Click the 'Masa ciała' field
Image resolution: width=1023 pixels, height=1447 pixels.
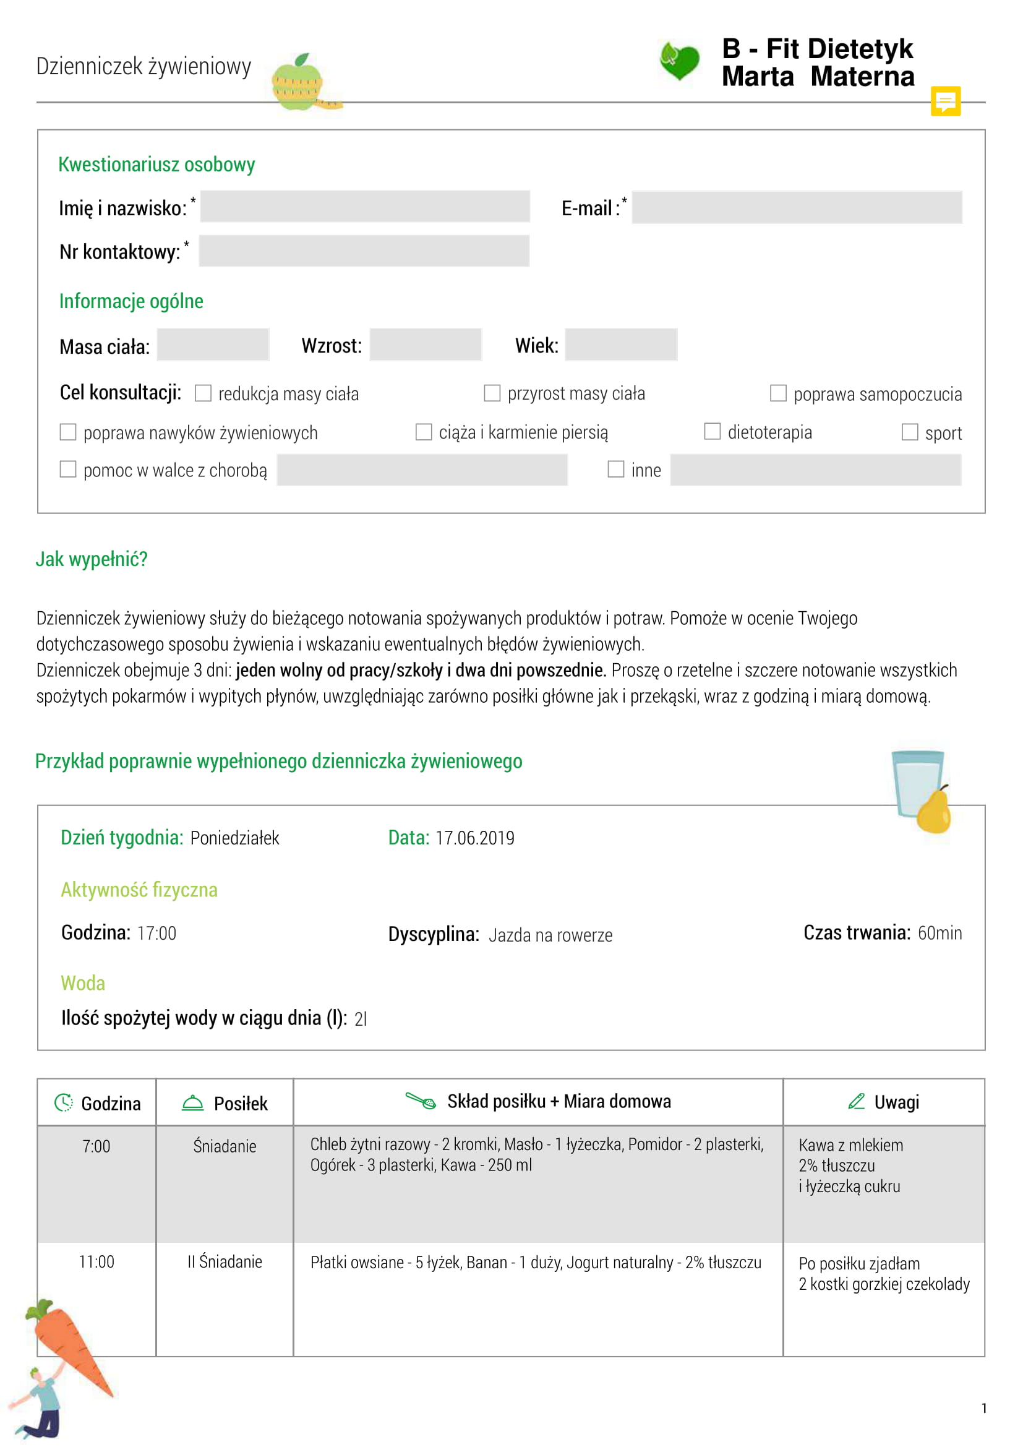tap(213, 344)
